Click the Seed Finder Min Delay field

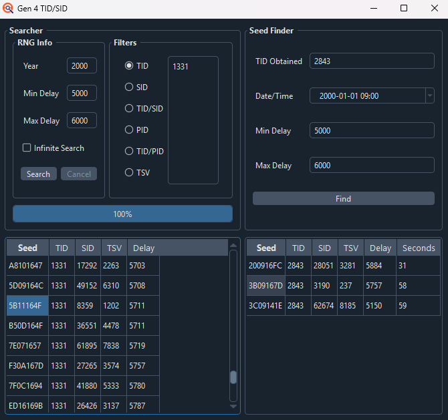[x=372, y=130]
